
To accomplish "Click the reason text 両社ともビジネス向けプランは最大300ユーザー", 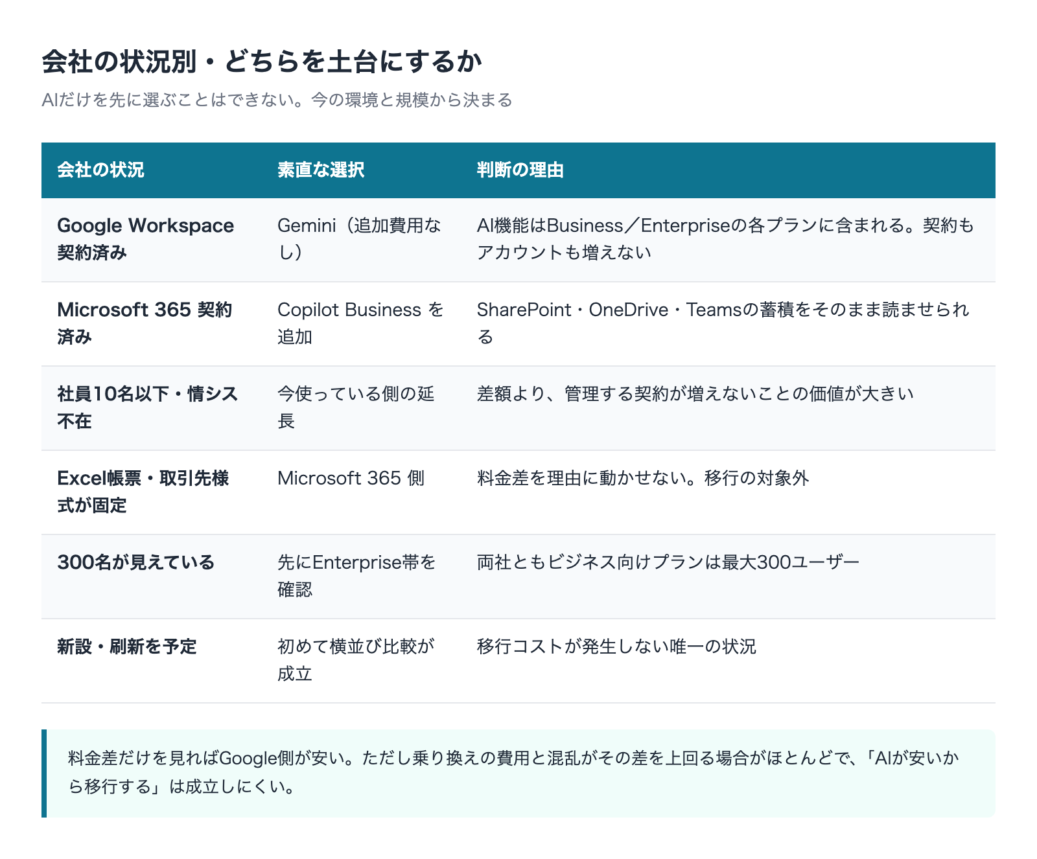I will pos(668,562).
